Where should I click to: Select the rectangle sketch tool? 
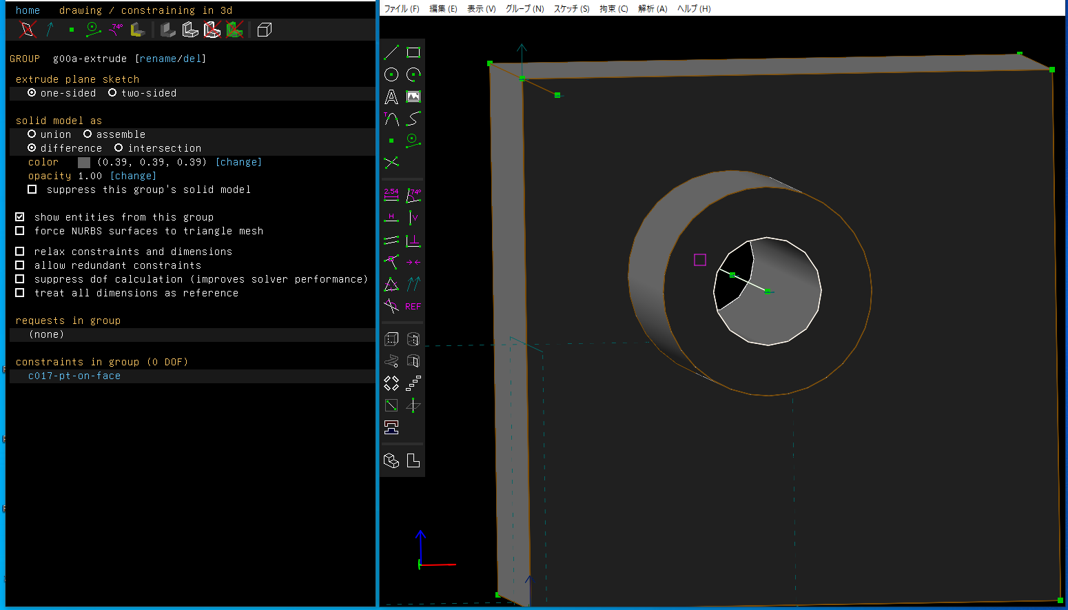point(413,52)
